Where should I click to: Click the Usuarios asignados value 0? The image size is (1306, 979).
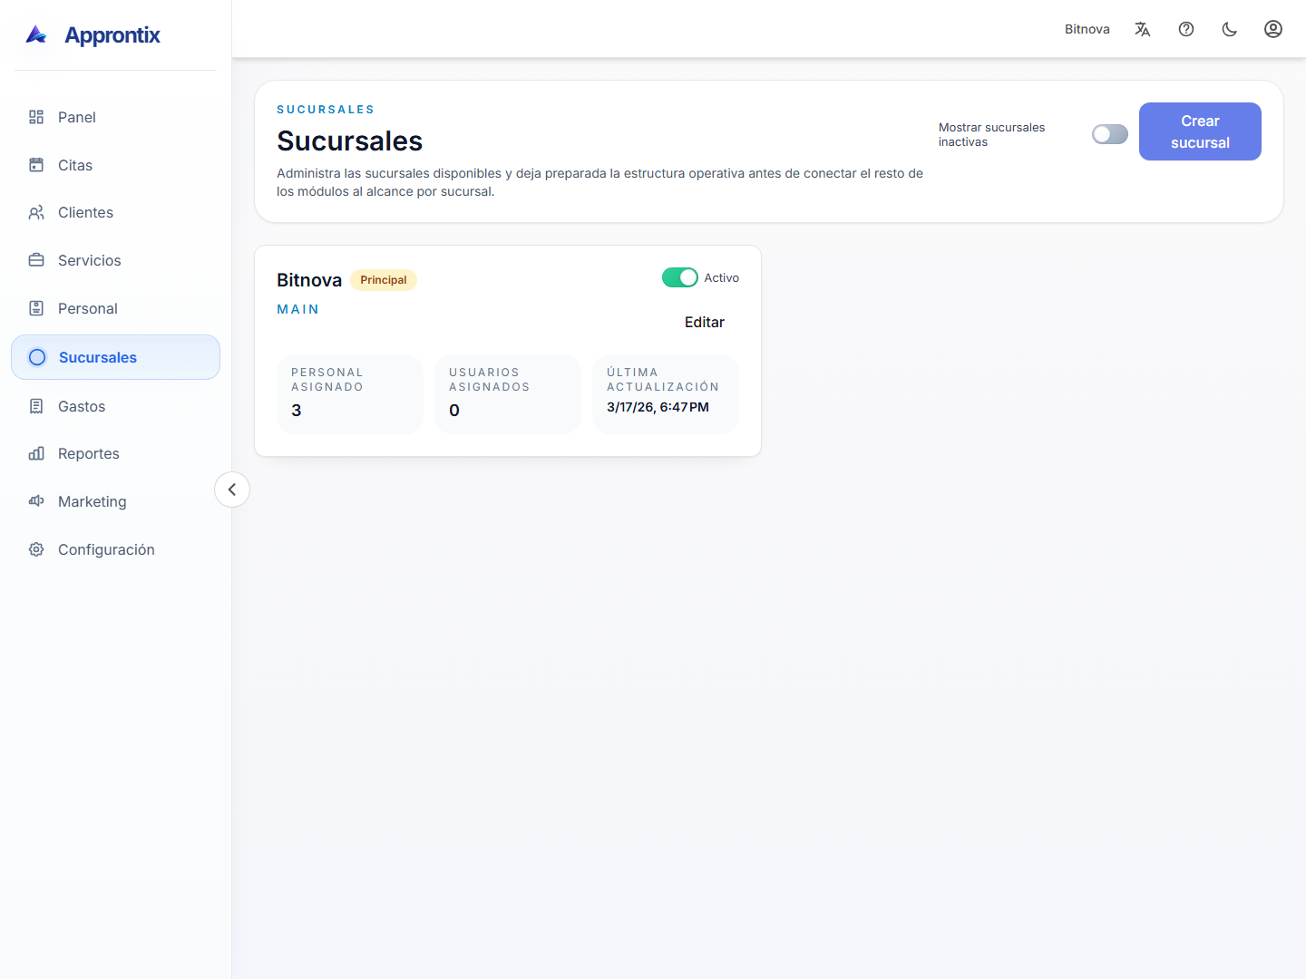pos(454,410)
